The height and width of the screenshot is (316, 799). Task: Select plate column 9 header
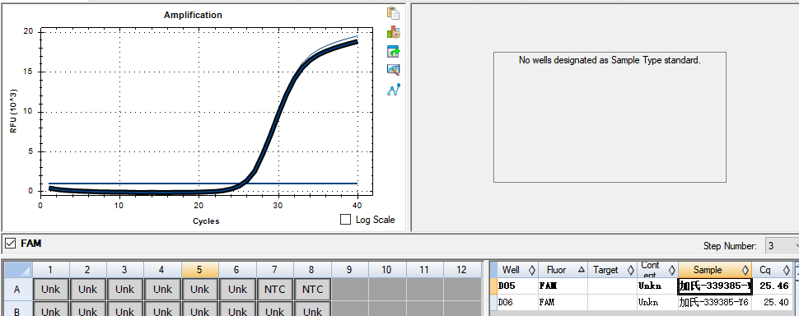coord(349,270)
